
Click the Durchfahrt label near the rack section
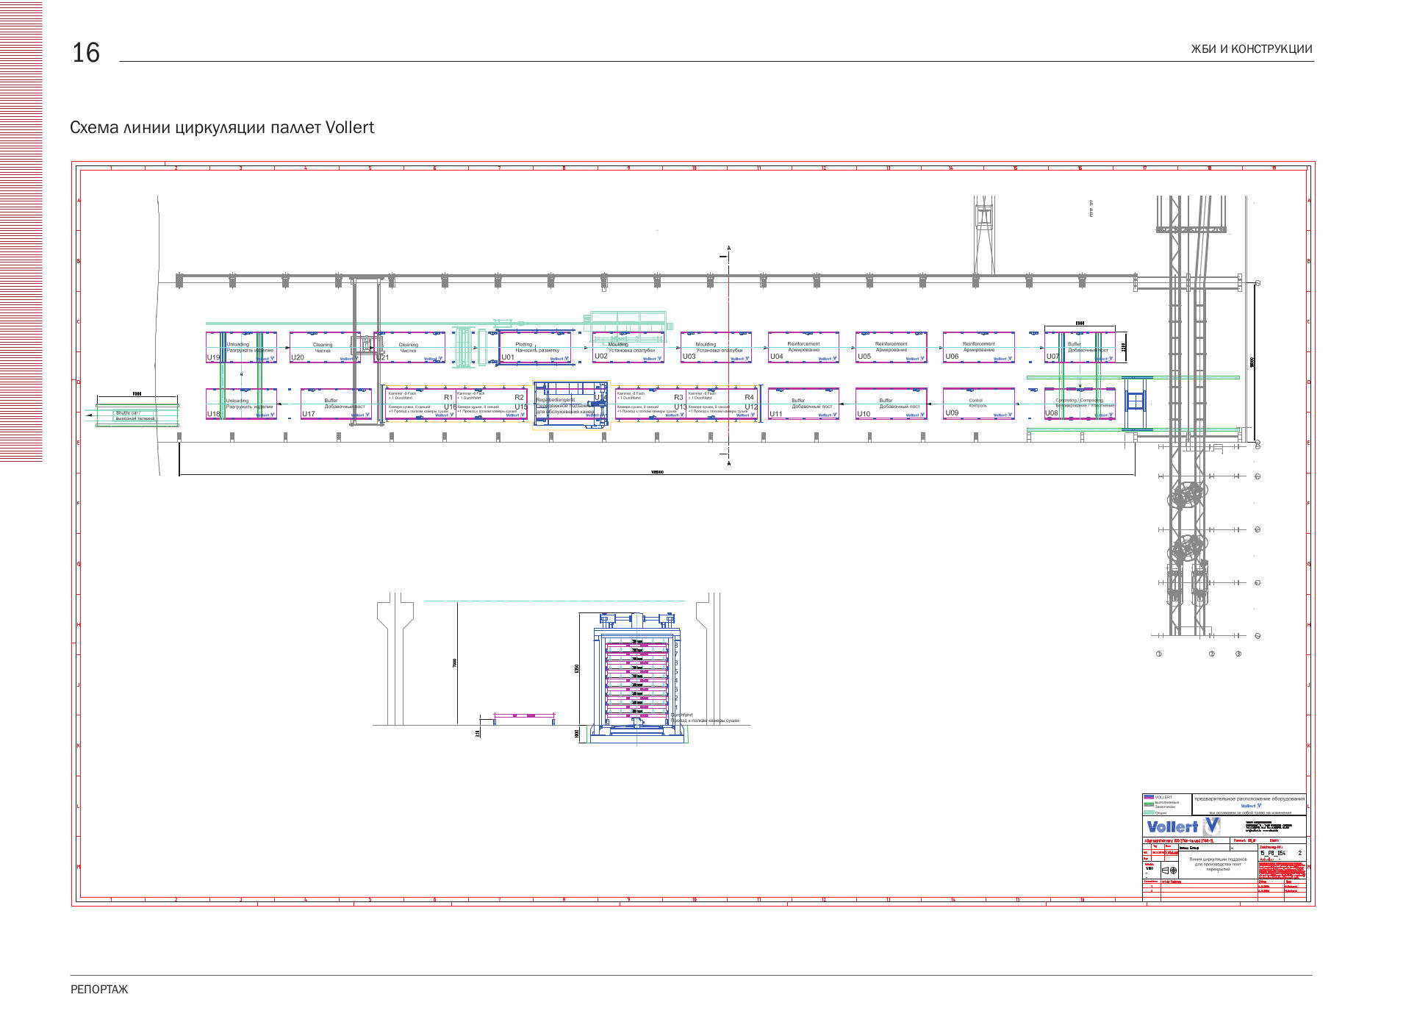tap(682, 715)
